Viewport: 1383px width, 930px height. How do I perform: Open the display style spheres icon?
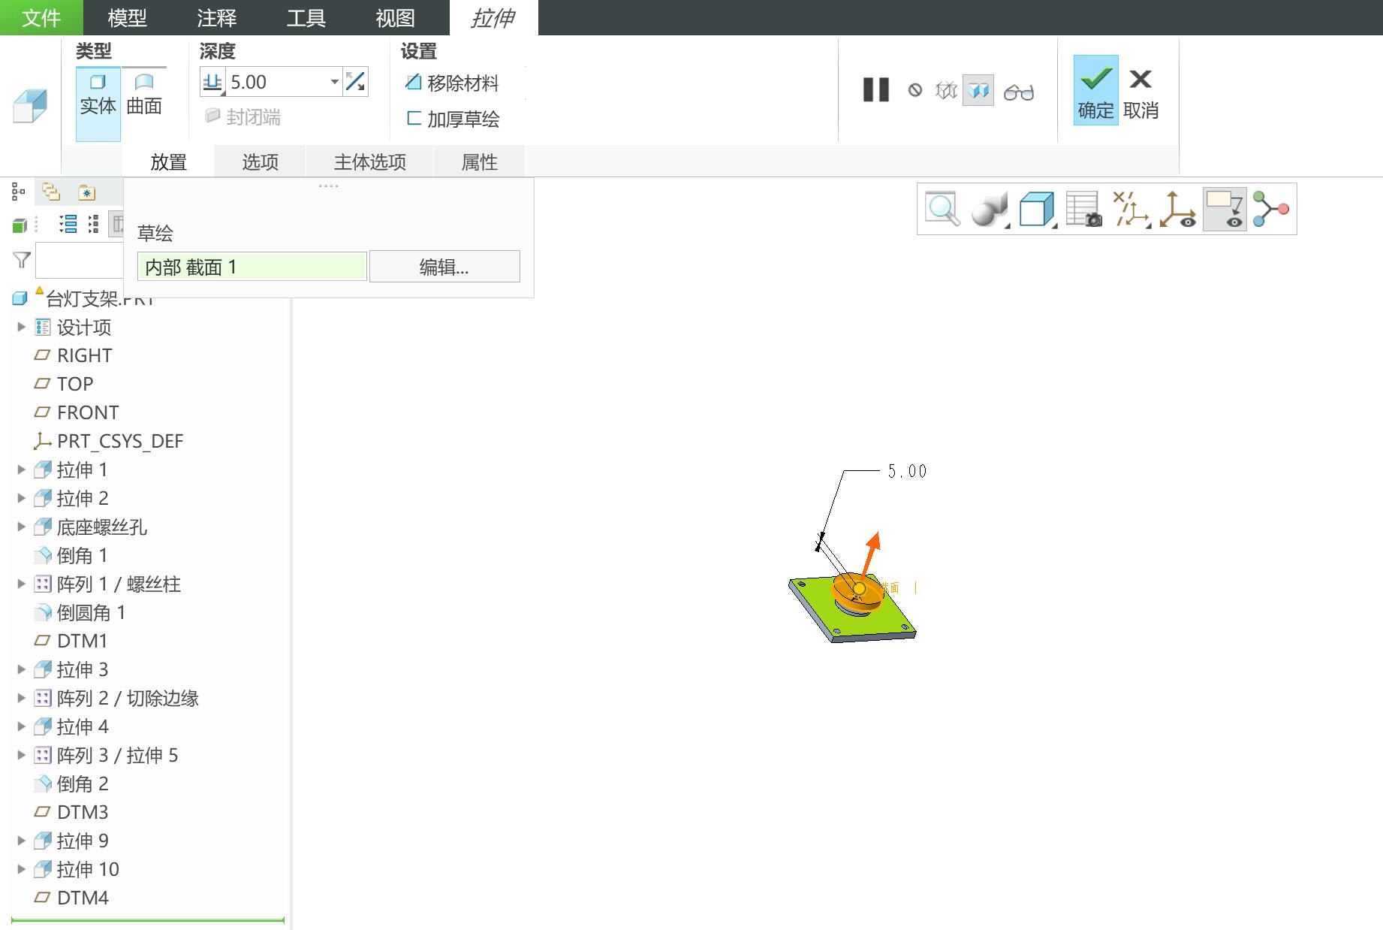[989, 209]
